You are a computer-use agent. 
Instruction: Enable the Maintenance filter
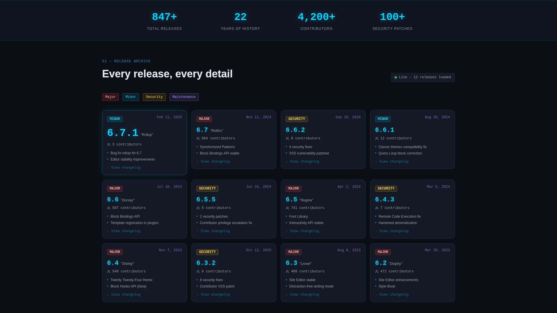pyautogui.click(x=184, y=97)
